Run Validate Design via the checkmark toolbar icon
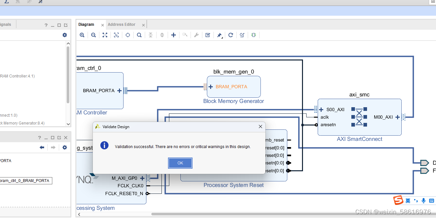The height and width of the screenshot is (218, 436). (x=208, y=35)
